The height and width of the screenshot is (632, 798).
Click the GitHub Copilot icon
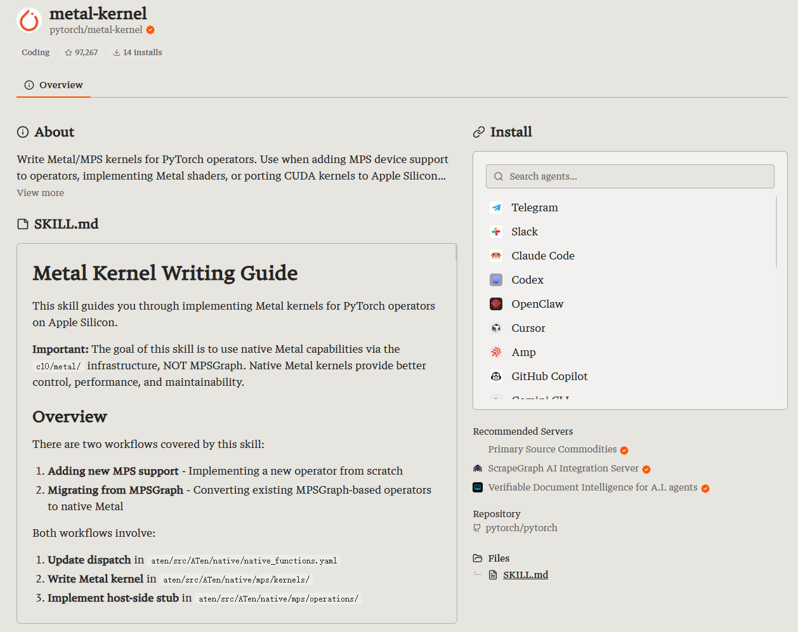coord(496,376)
